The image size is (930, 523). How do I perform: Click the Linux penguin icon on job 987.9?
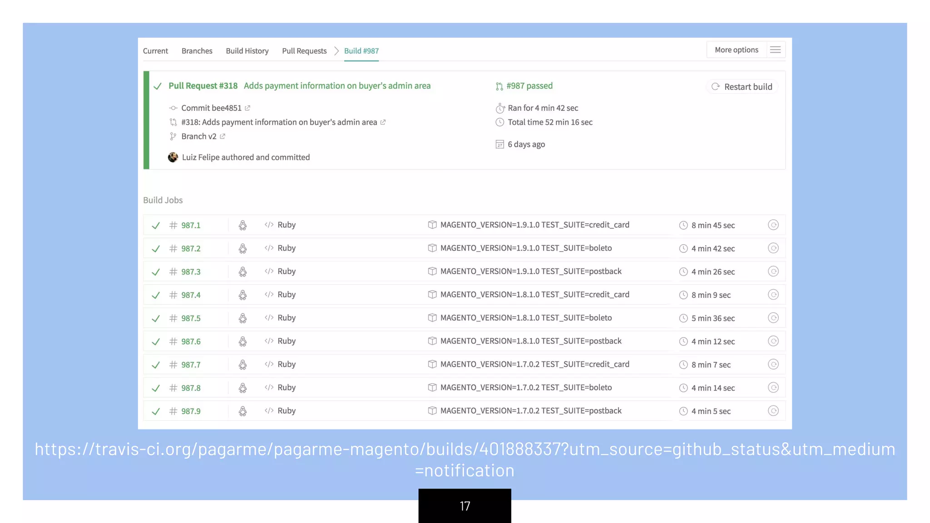pos(242,411)
